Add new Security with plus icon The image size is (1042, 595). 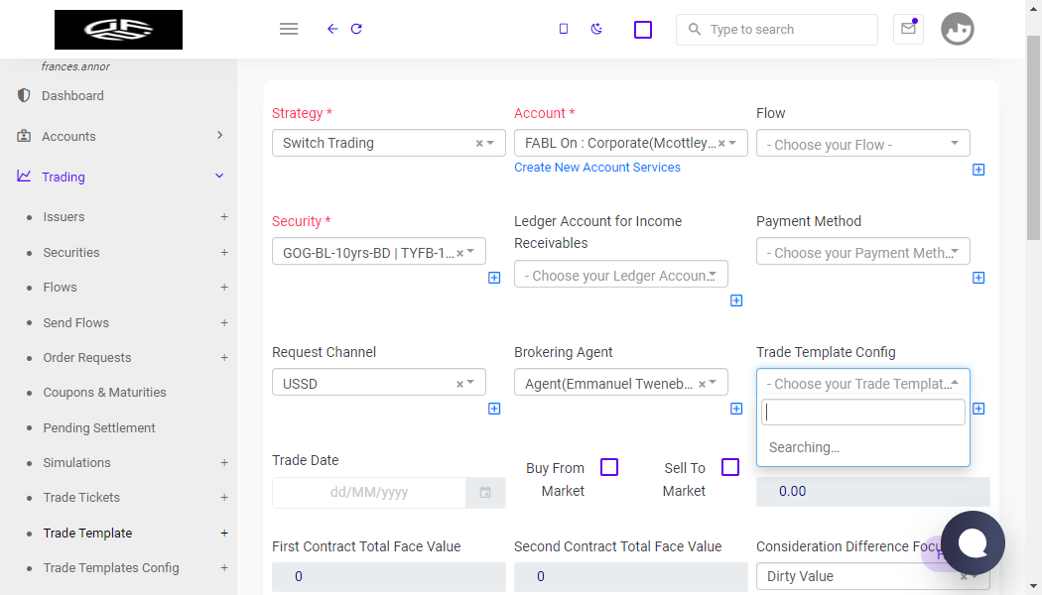click(x=494, y=278)
